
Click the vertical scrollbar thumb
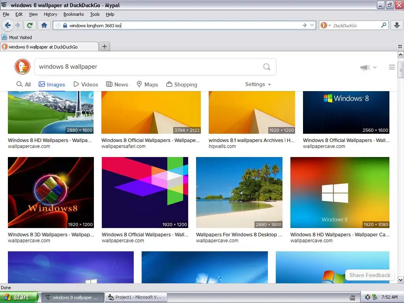[400, 69]
